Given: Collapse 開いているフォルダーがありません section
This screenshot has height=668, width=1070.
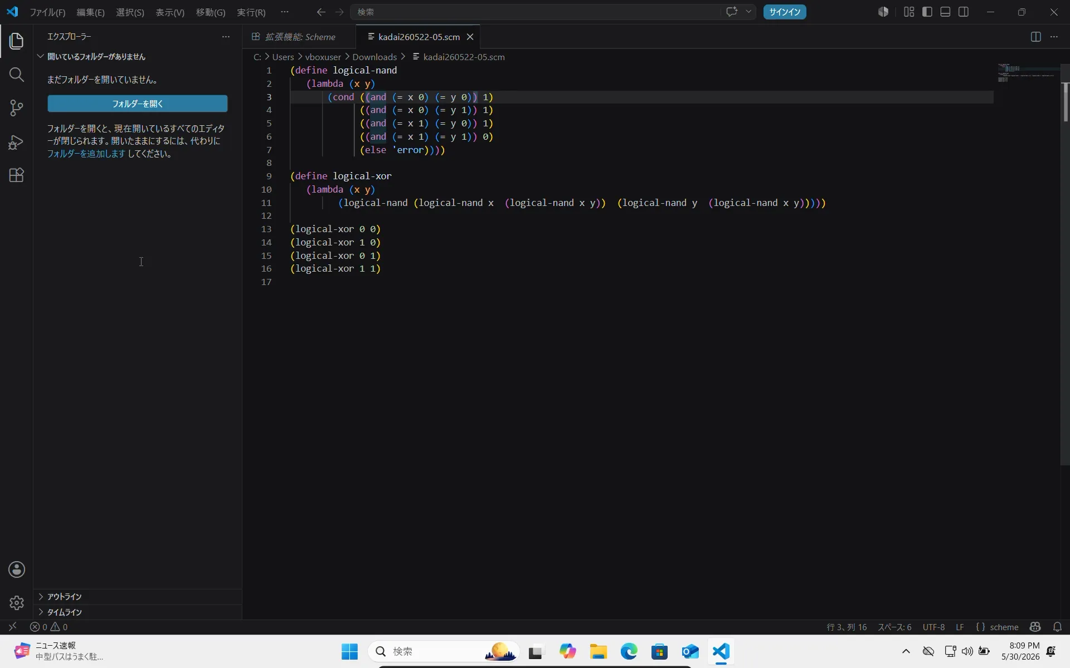Looking at the screenshot, I should pyautogui.click(x=138, y=57).
